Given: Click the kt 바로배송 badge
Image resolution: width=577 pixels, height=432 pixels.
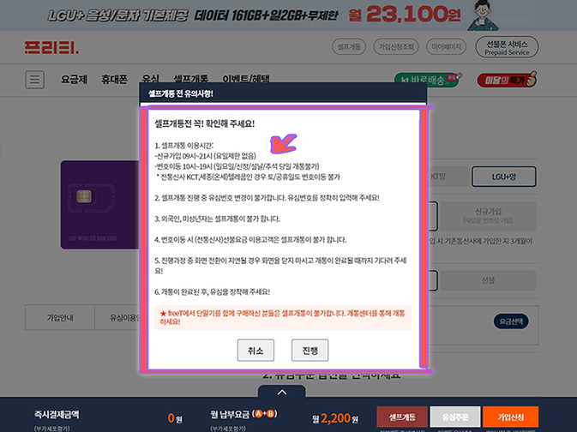Looking at the screenshot, I should pos(428,80).
